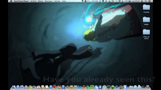The height and width of the screenshot is (90, 161).
Task: Open the Archief menu
Action: 33,1
